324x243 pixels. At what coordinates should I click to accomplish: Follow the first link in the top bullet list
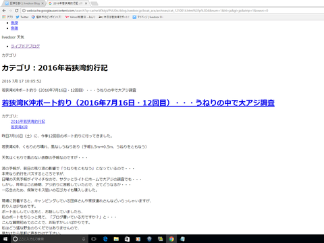click(x=14, y=23)
